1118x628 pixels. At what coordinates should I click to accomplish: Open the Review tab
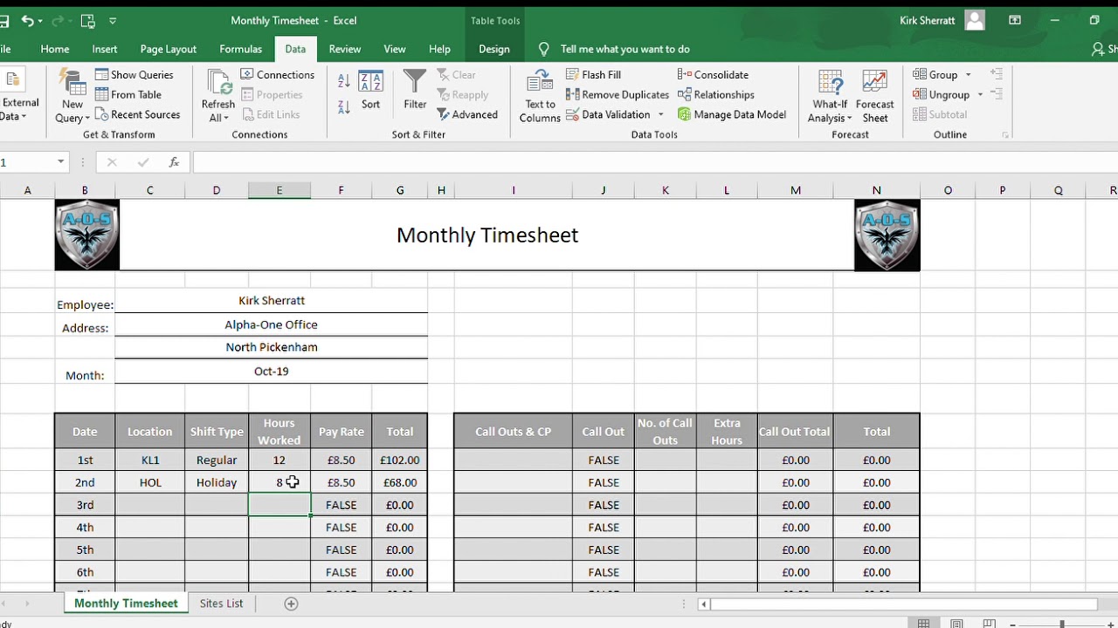pyautogui.click(x=345, y=50)
